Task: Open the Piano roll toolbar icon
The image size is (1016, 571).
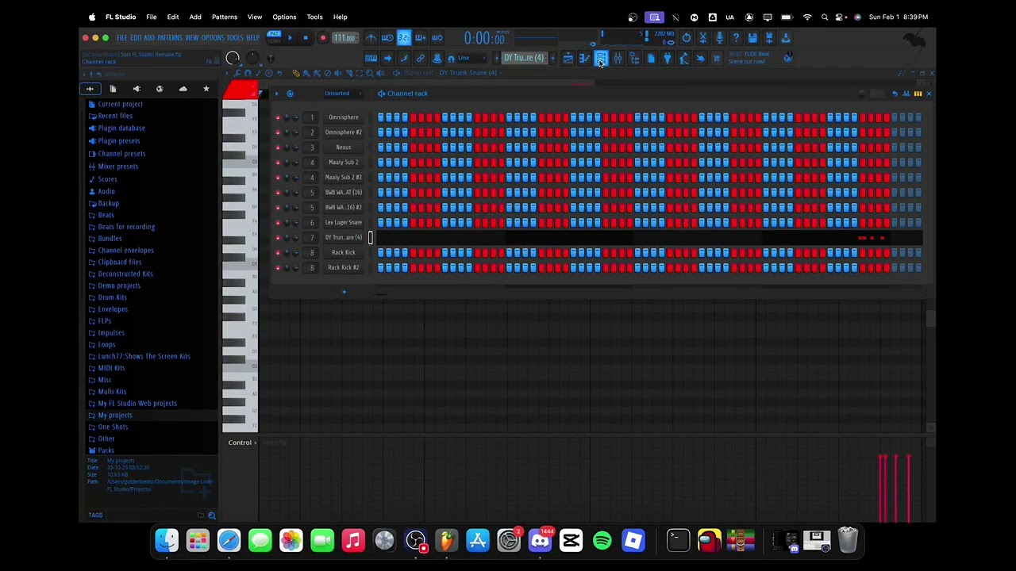Action: click(x=584, y=58)
